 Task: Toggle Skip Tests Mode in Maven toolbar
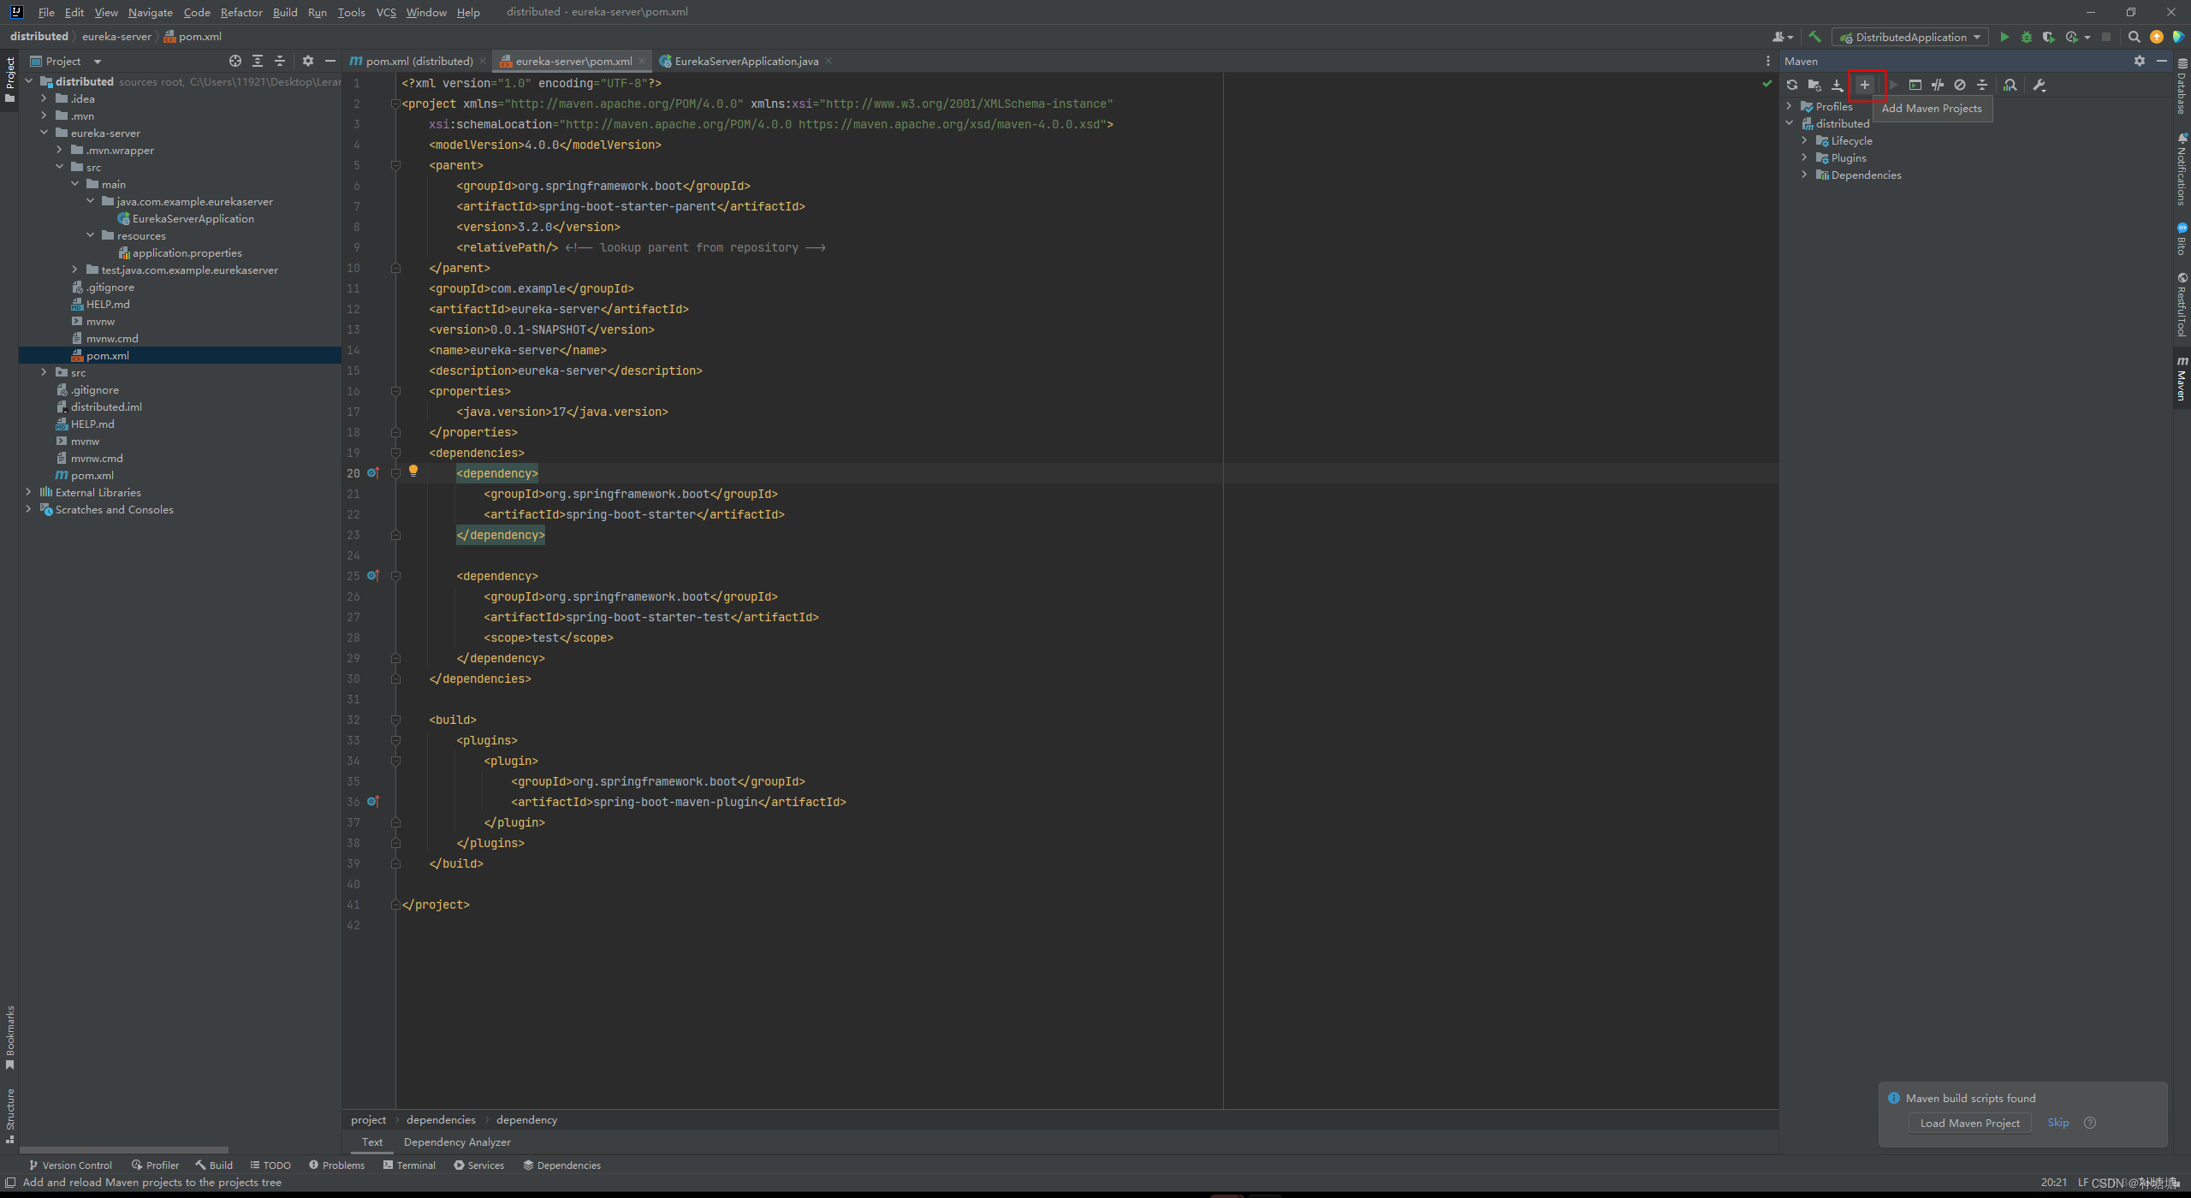pyautogui.click(x=1960, y=85)
